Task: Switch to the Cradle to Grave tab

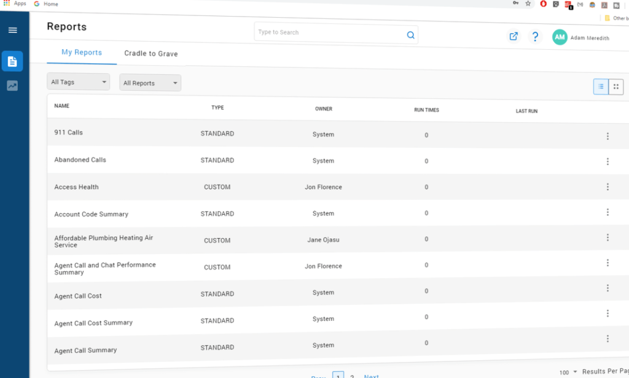Action: (x=150, y=53)
